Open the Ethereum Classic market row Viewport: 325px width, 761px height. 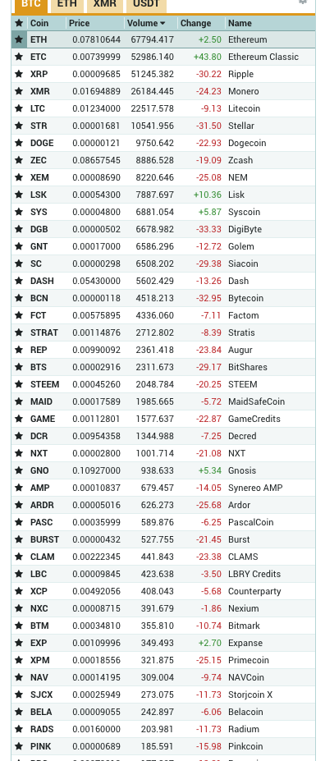[x=163, y=57]
